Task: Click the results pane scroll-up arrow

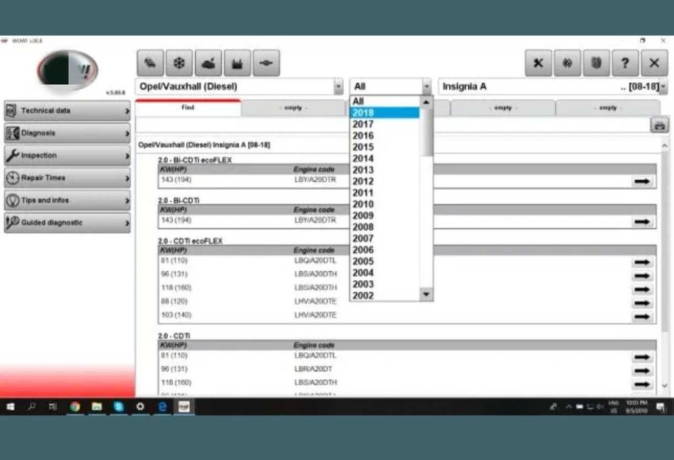Action: click(665, 146)
